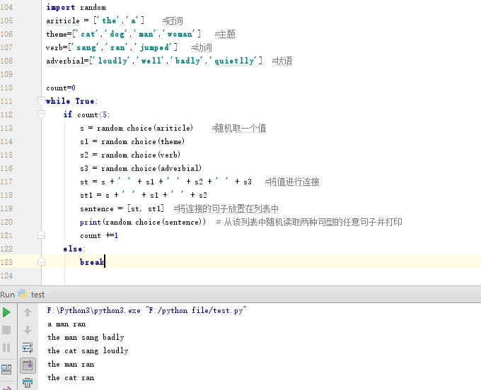481x390 pixels.
Task: Open the F:/python file/test.py path link
Action: tap(196, 310)
